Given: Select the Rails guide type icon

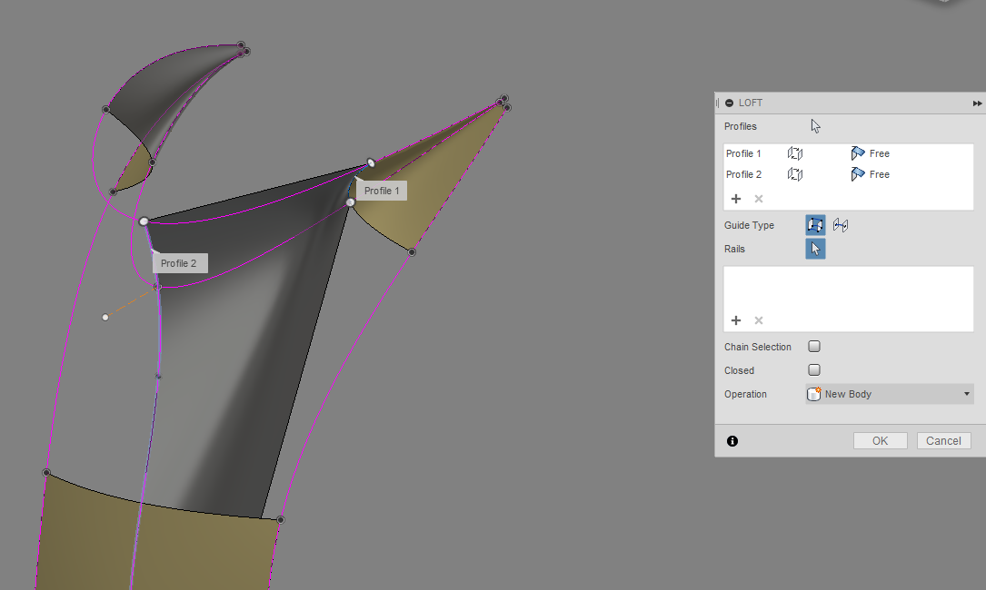Looking at the screenshot, I should 815,225.
